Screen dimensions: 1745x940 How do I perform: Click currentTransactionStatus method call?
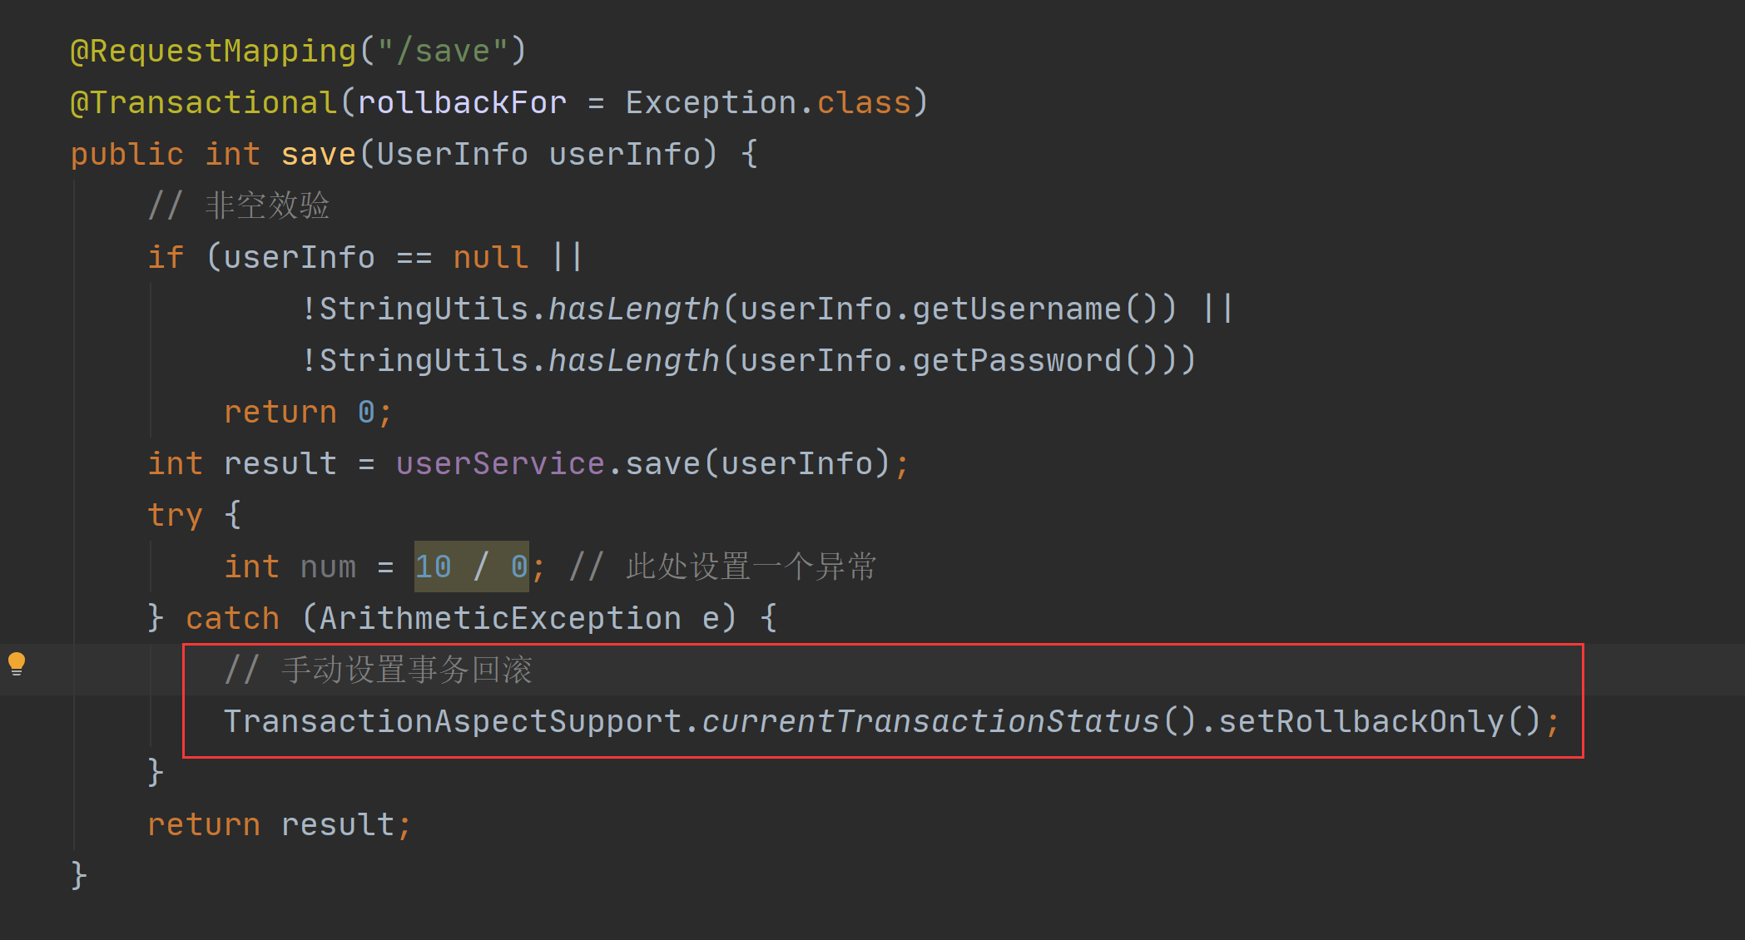pos(930,721)
